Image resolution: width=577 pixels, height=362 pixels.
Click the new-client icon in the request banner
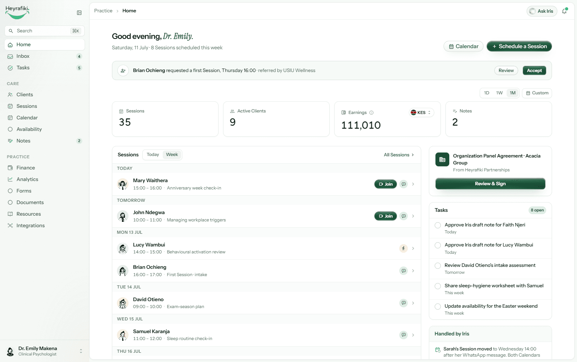point(123,70)
